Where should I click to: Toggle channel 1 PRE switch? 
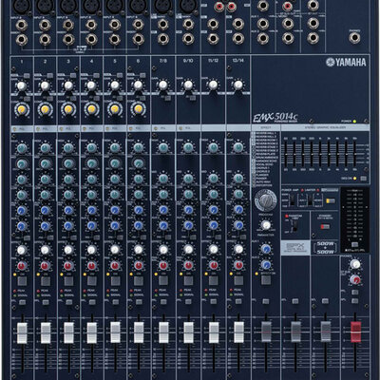click(27, 237)
